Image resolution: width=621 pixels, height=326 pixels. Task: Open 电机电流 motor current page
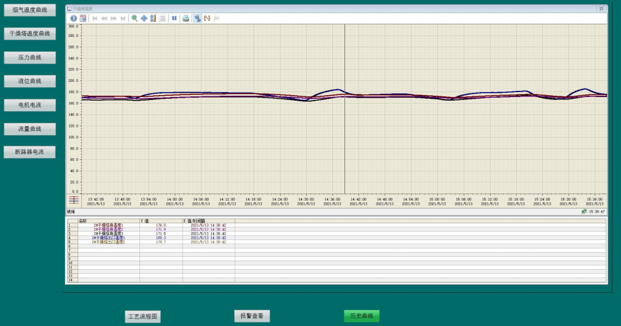pyautogui.click(x=30, y=105)
